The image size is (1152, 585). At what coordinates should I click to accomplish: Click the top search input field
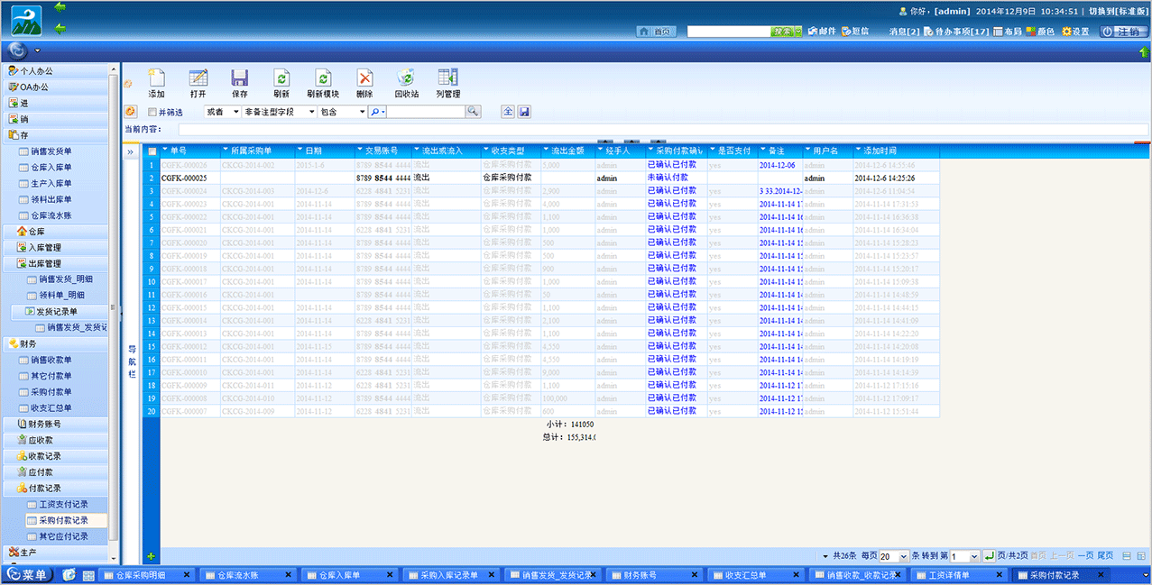pos(729,32)
